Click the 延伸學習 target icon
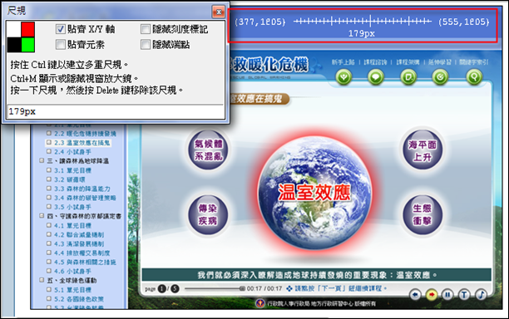Viewport: 509px width, 319px height. coord(440,77)
